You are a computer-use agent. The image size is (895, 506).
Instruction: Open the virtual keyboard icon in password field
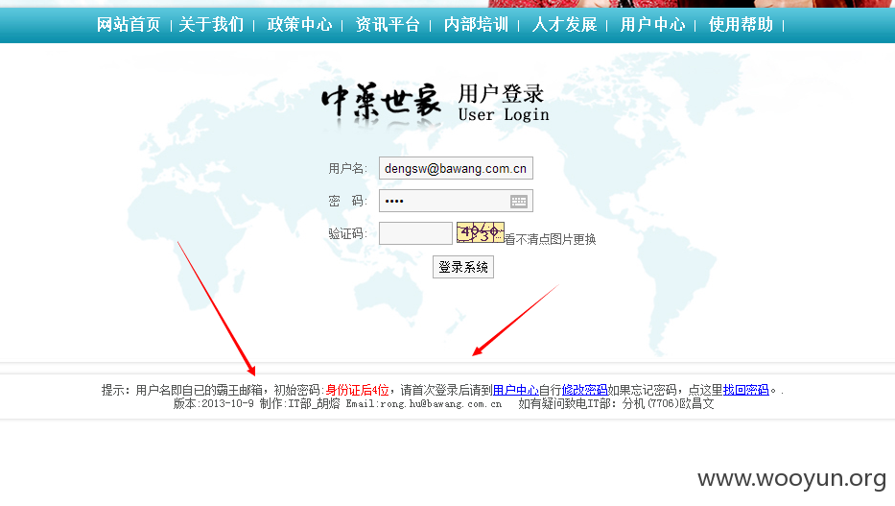519,201
